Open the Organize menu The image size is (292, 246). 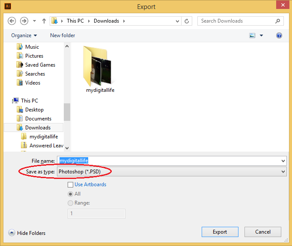click(24, 35)
